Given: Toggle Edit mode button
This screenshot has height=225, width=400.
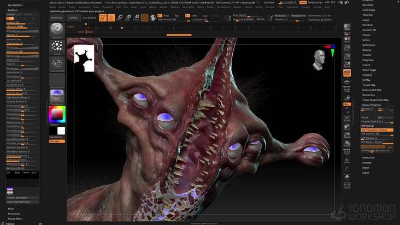Looking at the screenshot, I should click(103, 17).
